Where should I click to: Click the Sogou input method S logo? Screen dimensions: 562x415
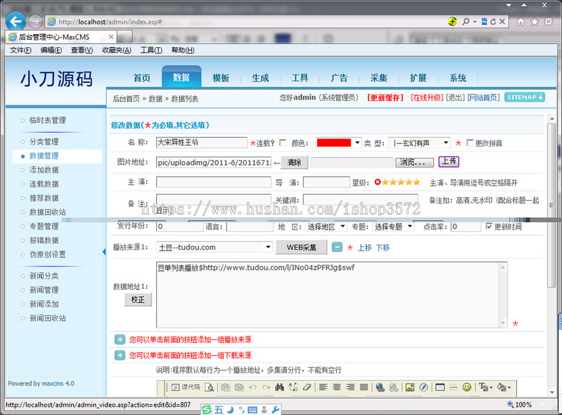207,409
